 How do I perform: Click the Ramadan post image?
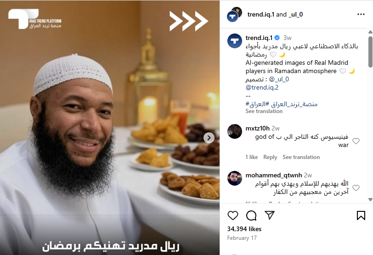(110, 128)
